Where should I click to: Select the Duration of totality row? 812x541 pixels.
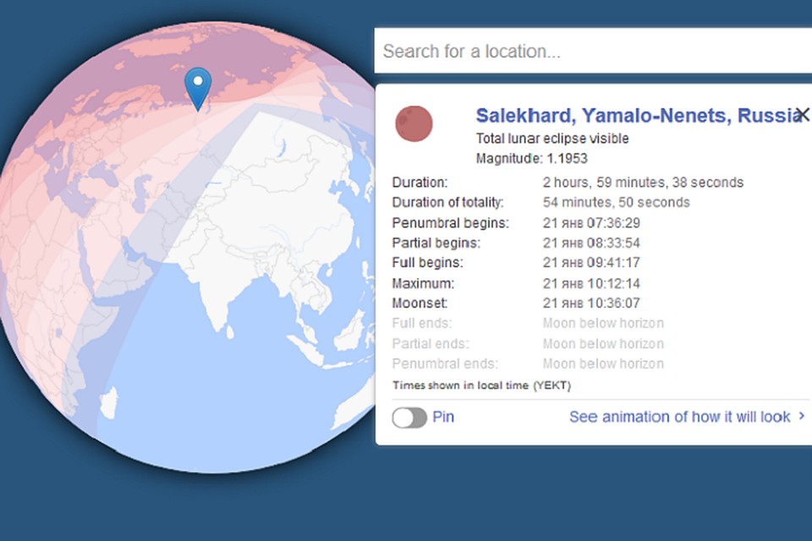coord(540,202)
